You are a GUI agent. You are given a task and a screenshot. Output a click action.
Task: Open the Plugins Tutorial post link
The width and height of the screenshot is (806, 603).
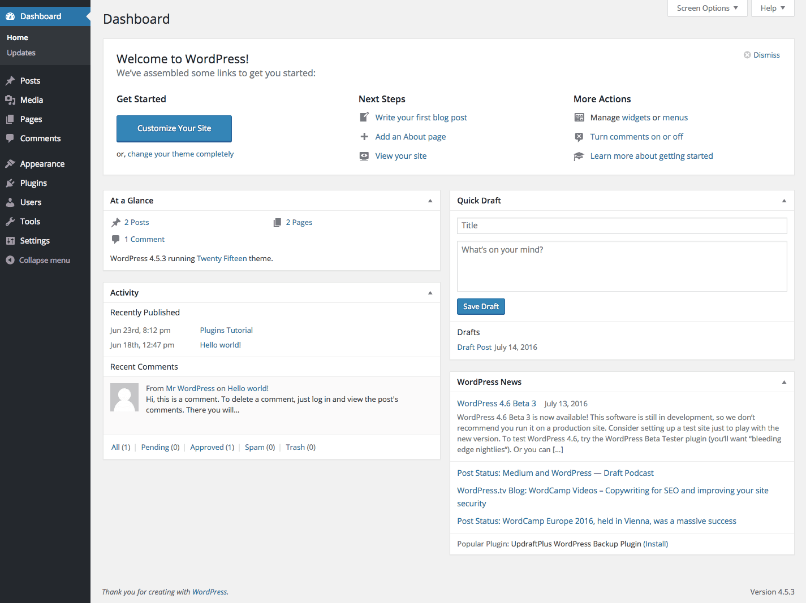pos(226,330)
